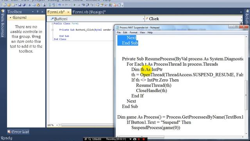Click the Toolbox wrench toolbar icon
Screen dimensions: 250x141
(106, 5)
